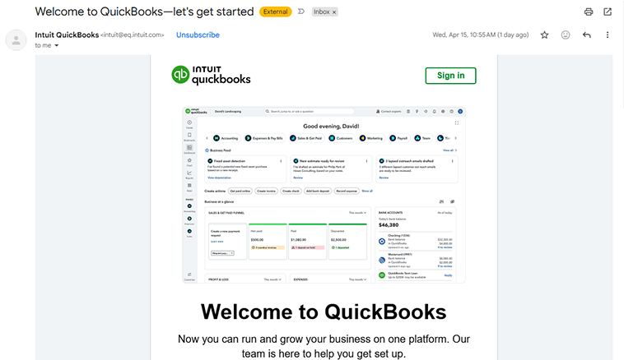Remove the Inbox label with the x
Screen dimensions: 624x360
point(334,12)
